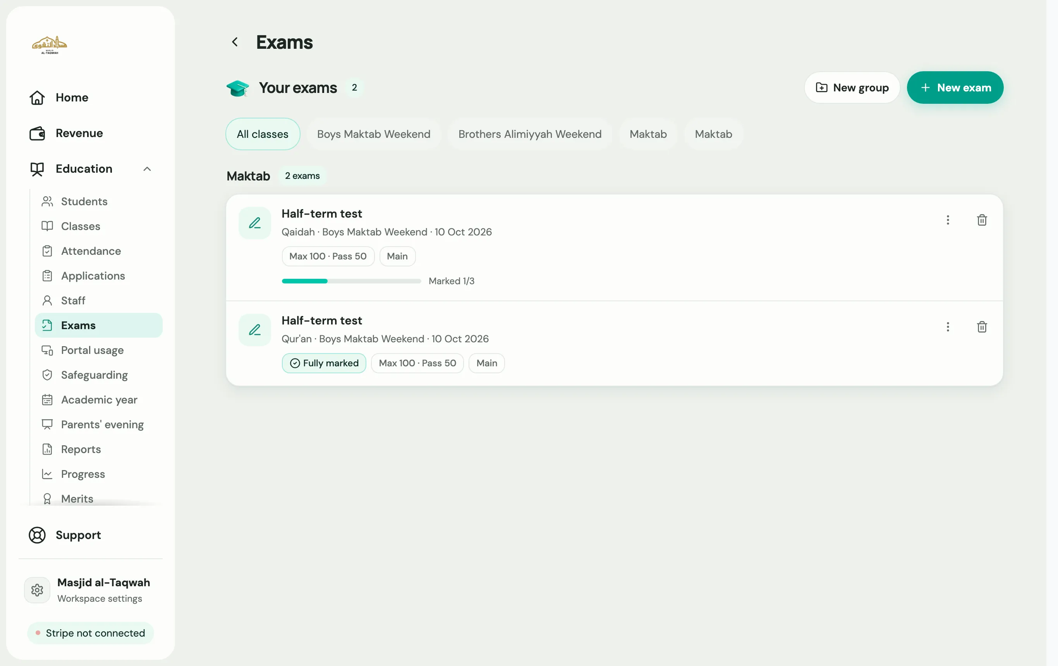1058x666 pixels.
Task: Click the Academic year calendar icon
Action: click(47, 400)
